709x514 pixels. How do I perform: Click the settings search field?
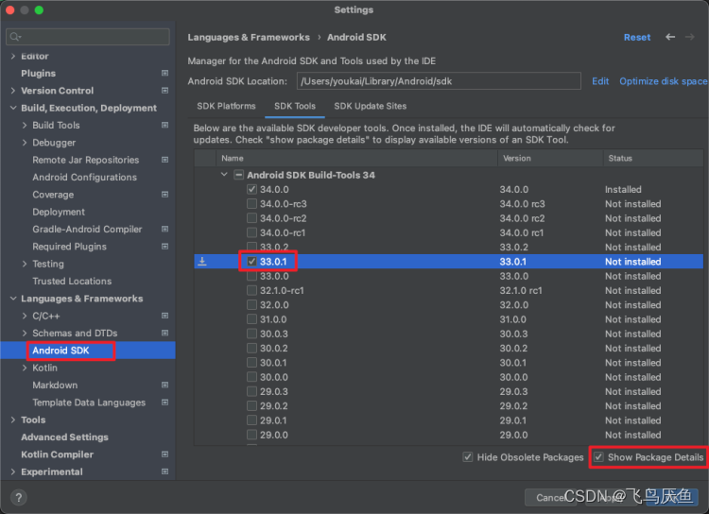88,37
